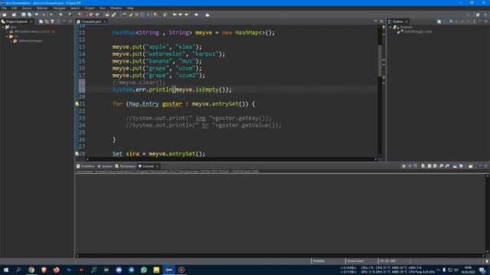
Task: Open the Edit menu
Action: pyautogui.click(x=14, y=8)
